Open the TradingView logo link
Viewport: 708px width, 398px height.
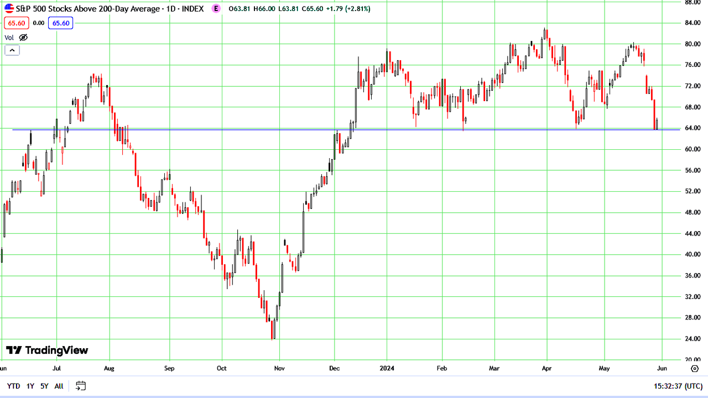[47, 350]
